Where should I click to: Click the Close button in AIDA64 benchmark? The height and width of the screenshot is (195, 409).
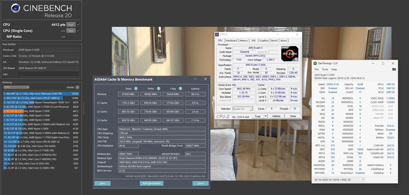coord(200,183)
